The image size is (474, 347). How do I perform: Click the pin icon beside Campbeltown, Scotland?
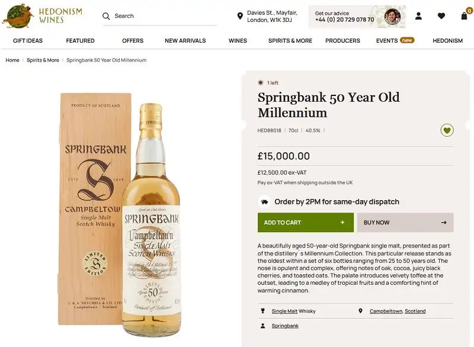pos(361,311)
